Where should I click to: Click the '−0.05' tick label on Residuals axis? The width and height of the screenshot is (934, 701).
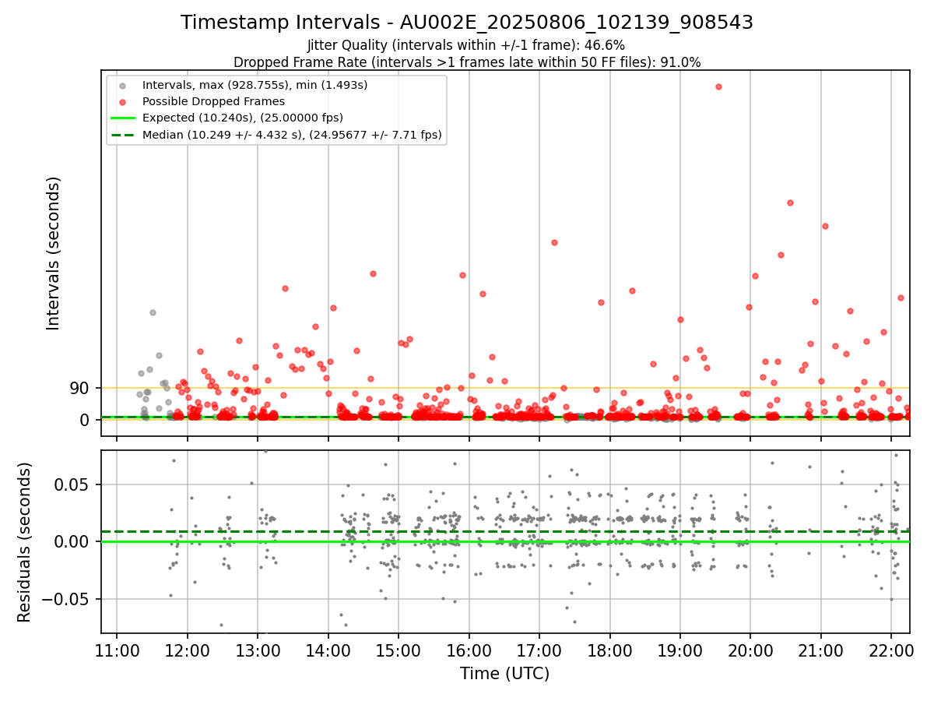click(67, 599)
